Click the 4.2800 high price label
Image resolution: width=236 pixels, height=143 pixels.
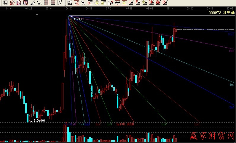pyautogui.click(x=79, y=19)
